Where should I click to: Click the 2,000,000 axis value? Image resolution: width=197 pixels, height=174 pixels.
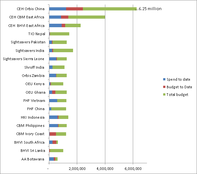coord(77,169)
